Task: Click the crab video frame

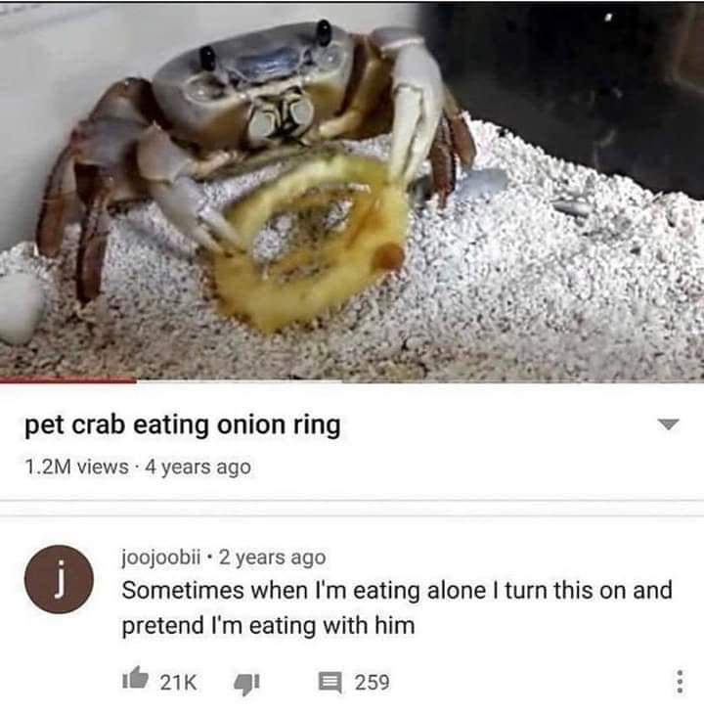Action: coord(352,191)
